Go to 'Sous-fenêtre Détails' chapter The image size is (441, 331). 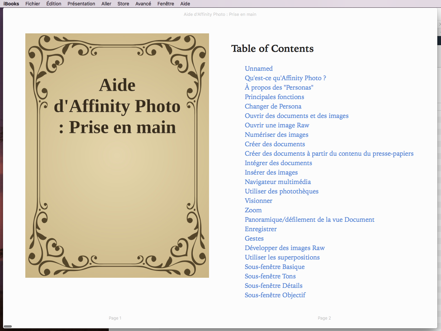[x=274, y=285]
